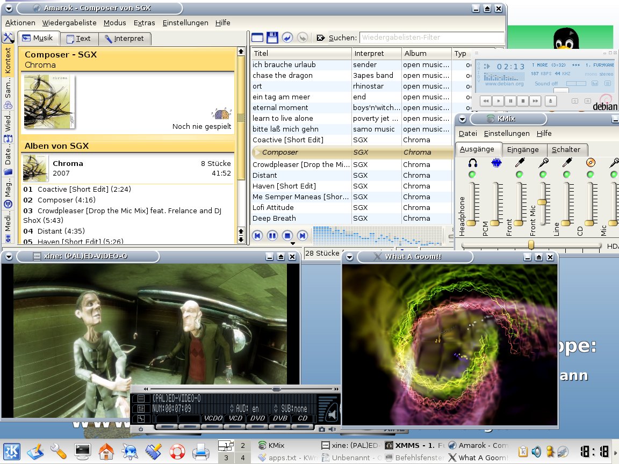619x464 pixels.
Task: Toggle the Line channel mute LED
Action: [x=567, y=175]
